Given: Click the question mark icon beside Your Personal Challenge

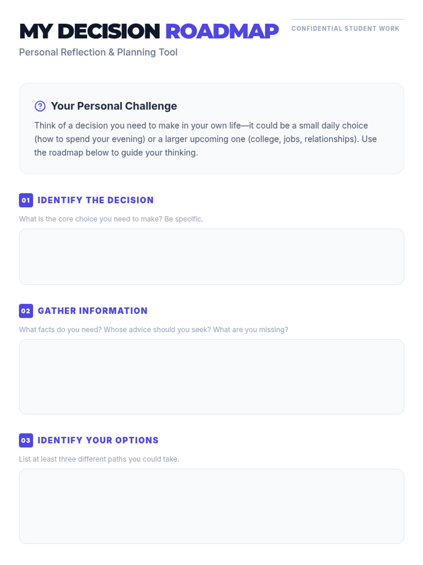Looking at the screenshot, I should tap(40, 106).
